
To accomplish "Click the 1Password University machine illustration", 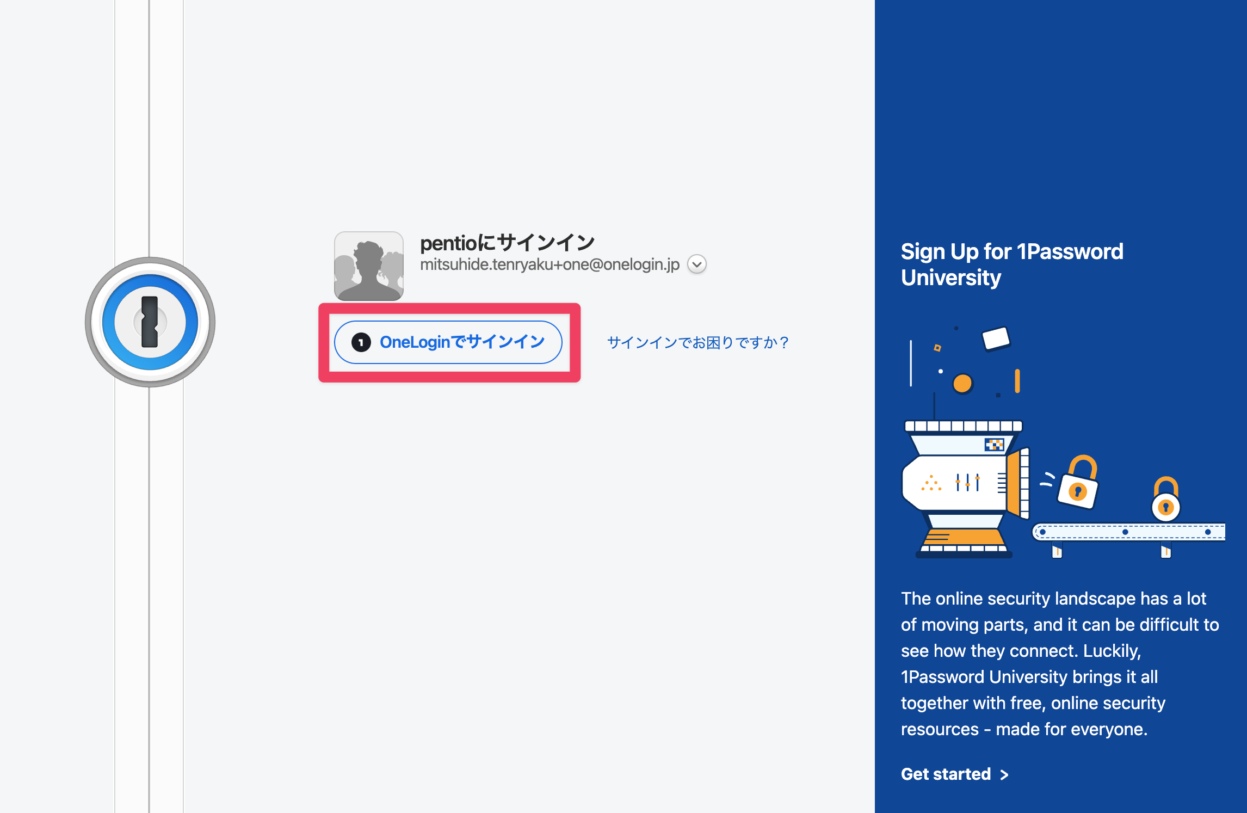I will (x=1063, y=442).
